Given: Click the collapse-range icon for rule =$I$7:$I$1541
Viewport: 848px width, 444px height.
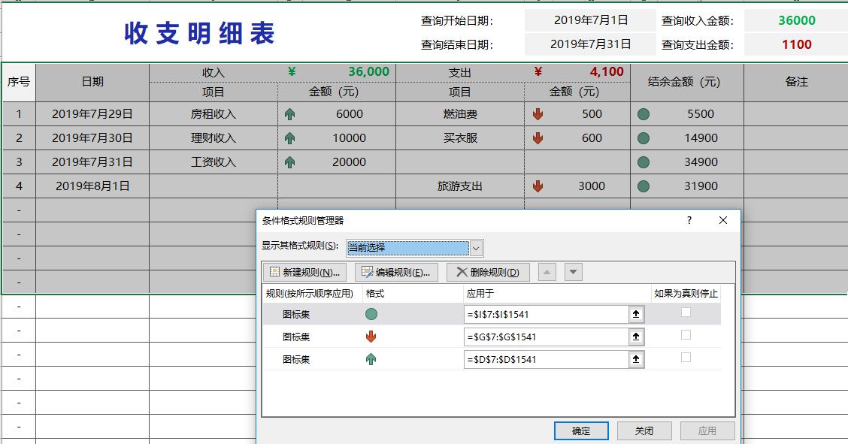Looking at the screenshot, I should pyautogui.click(x=635, y=314).
